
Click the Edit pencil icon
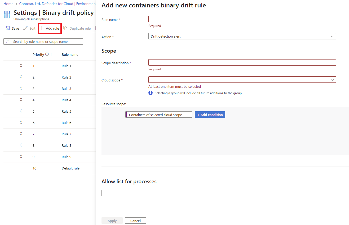25,28
